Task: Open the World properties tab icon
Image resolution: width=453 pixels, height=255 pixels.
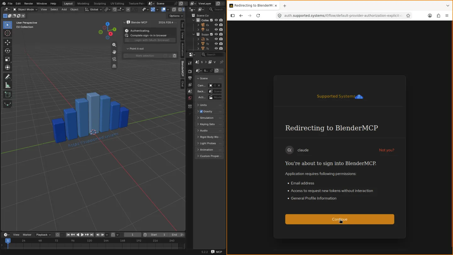Action: tap(190, 98)
